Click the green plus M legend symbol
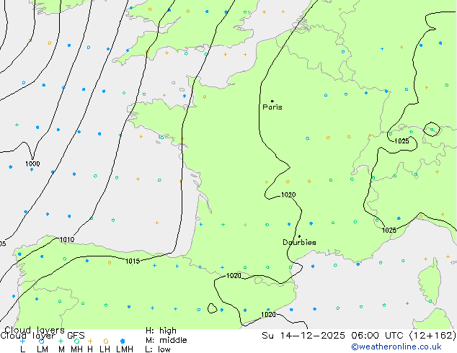This screenshot has height=353, width=457. click(x=61, y=341)
